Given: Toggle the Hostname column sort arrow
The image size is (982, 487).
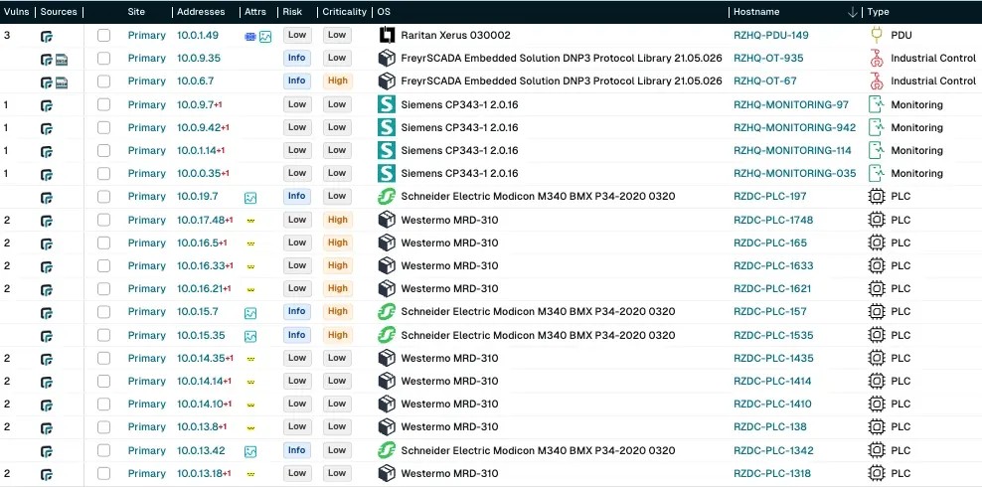Looking at the screenshot, I should (x=852, y=12).
